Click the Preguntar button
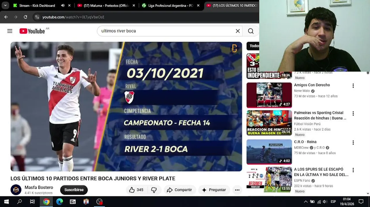This screenshot has width=370, height=207. (214, 190)
